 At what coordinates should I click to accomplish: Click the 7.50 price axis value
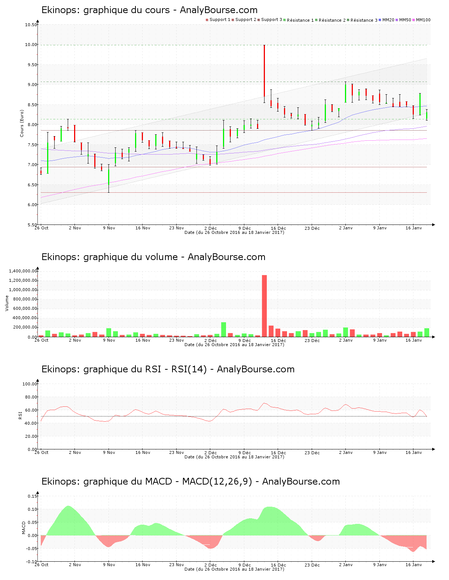coord(32,145)
